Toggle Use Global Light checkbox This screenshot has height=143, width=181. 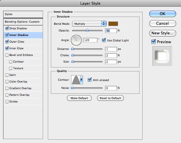pyautogui.click(x=104, y=40)
